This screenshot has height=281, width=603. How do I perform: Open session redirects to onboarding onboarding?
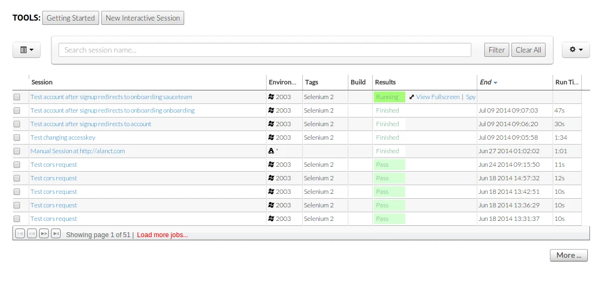(x=112, y=110)
